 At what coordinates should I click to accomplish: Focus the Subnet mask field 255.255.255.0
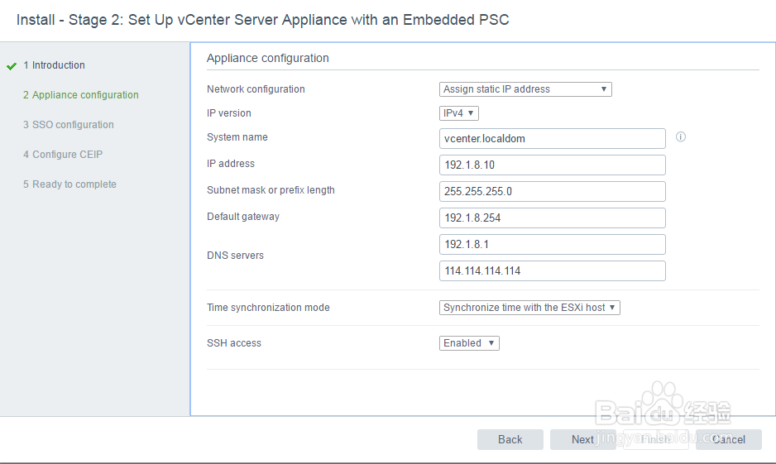point(553,191)
